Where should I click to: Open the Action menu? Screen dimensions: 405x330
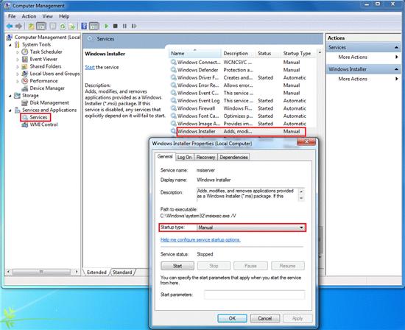[29, 16]
